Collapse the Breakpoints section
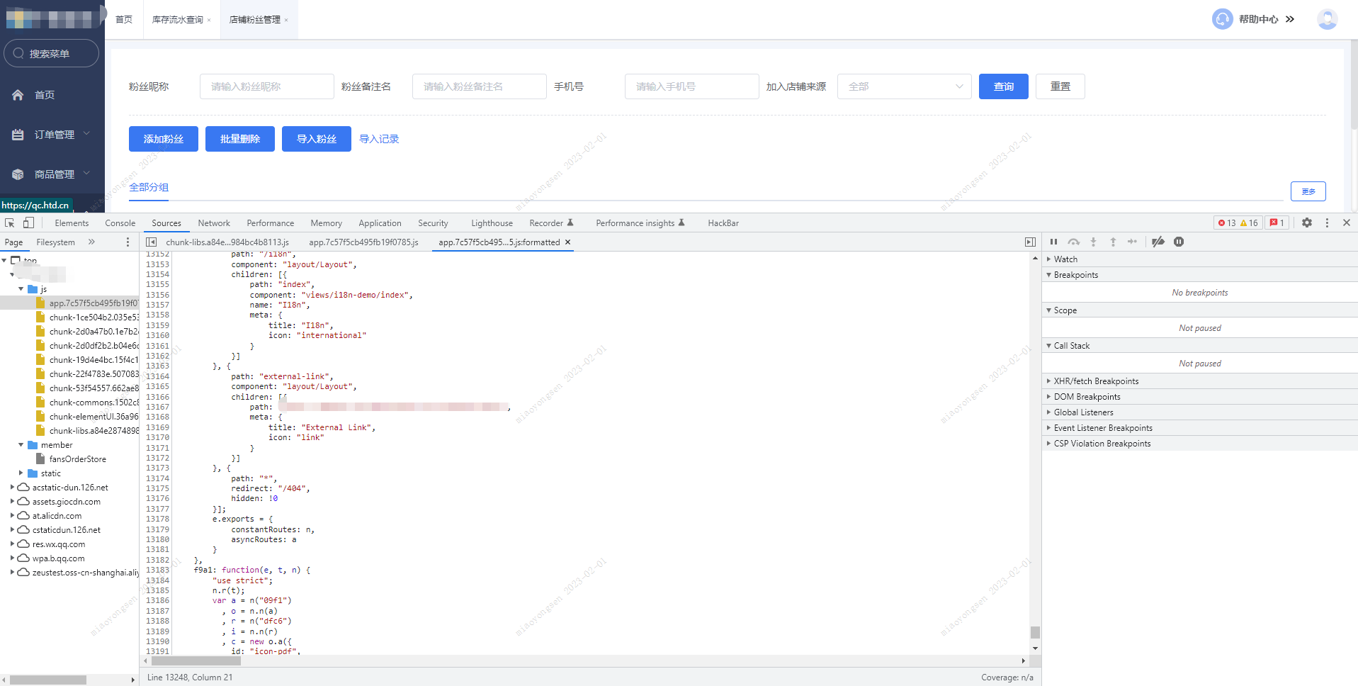This screenshot has height=686, width=1358. [x=1049, y=275]
